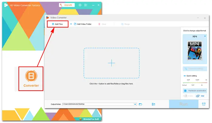Open the alarm clock scheduler icon
Image resolution: width=212 pixels, height=123 pixels.
(x=204, y=104)
